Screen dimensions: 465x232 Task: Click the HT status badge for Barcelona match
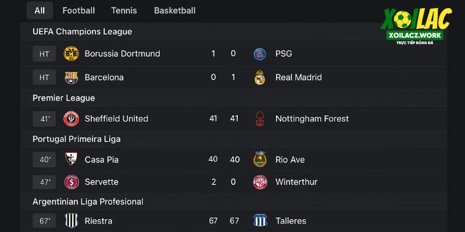[x=44, y=78]
